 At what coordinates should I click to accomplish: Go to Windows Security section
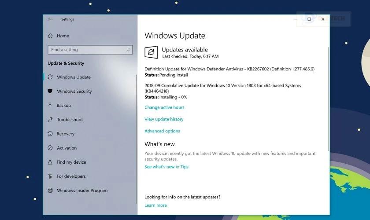[x=74, y=91]
